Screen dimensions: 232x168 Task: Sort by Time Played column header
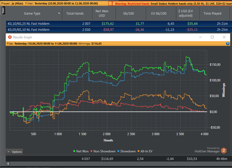point(212,14)
